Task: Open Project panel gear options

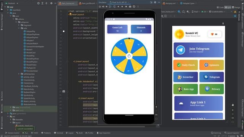Action: click(51, 3)
